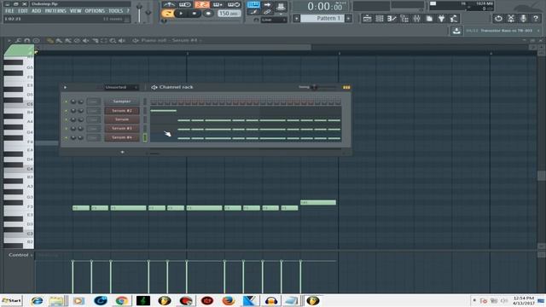Toggle the loop recording button
This screenshot has height=307, width=546.
click(234, 4)
